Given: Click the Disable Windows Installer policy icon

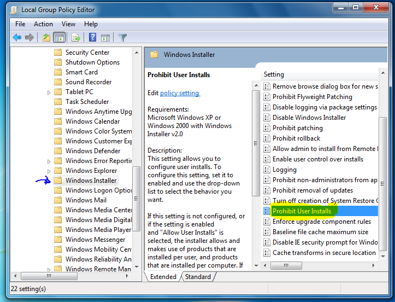Looking at the screenshot, I should pos(267,118).
